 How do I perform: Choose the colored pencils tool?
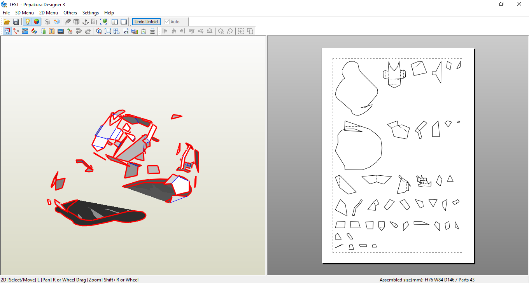pyautogui.click(x=34, y=31)
